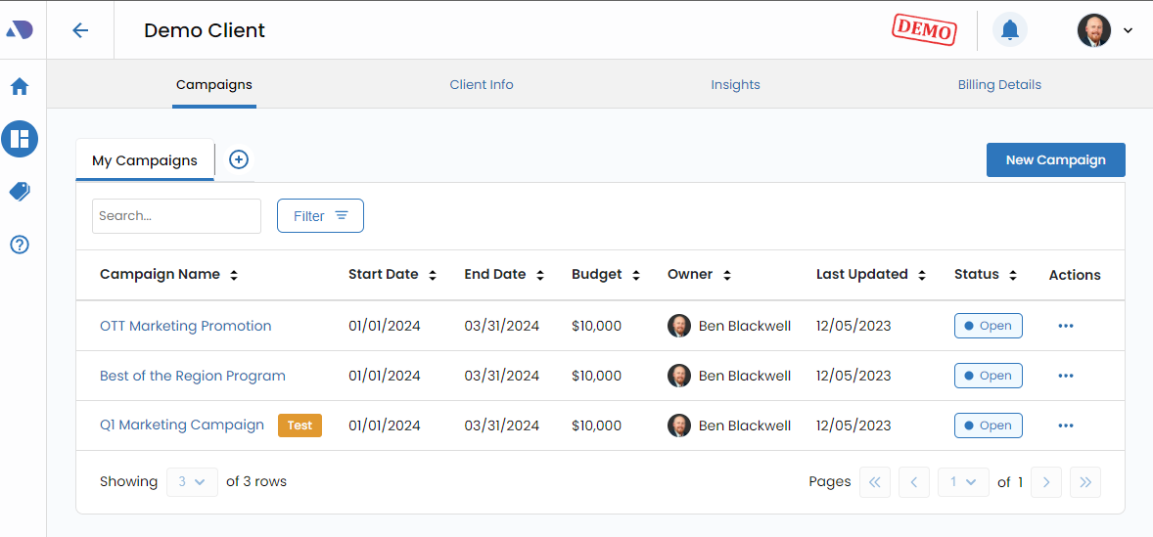Click the tags icon in sidebar

20,192
